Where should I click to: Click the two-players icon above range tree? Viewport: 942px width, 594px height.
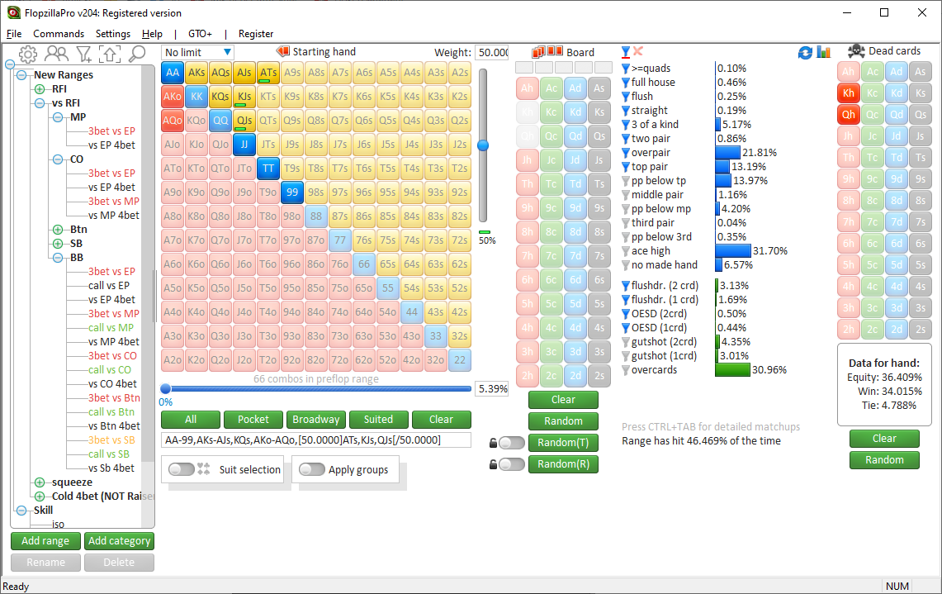pos(56,55)
